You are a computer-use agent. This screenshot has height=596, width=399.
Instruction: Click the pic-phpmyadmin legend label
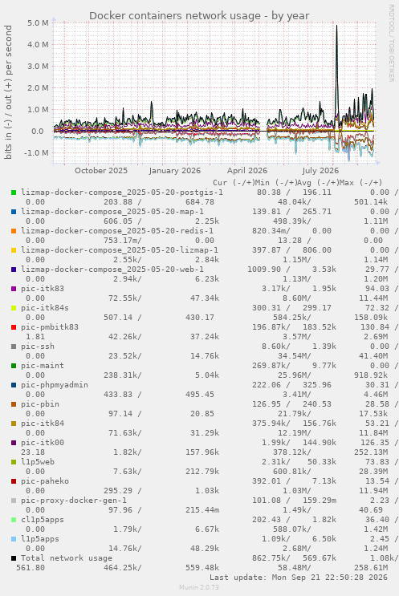click(55, 385)
